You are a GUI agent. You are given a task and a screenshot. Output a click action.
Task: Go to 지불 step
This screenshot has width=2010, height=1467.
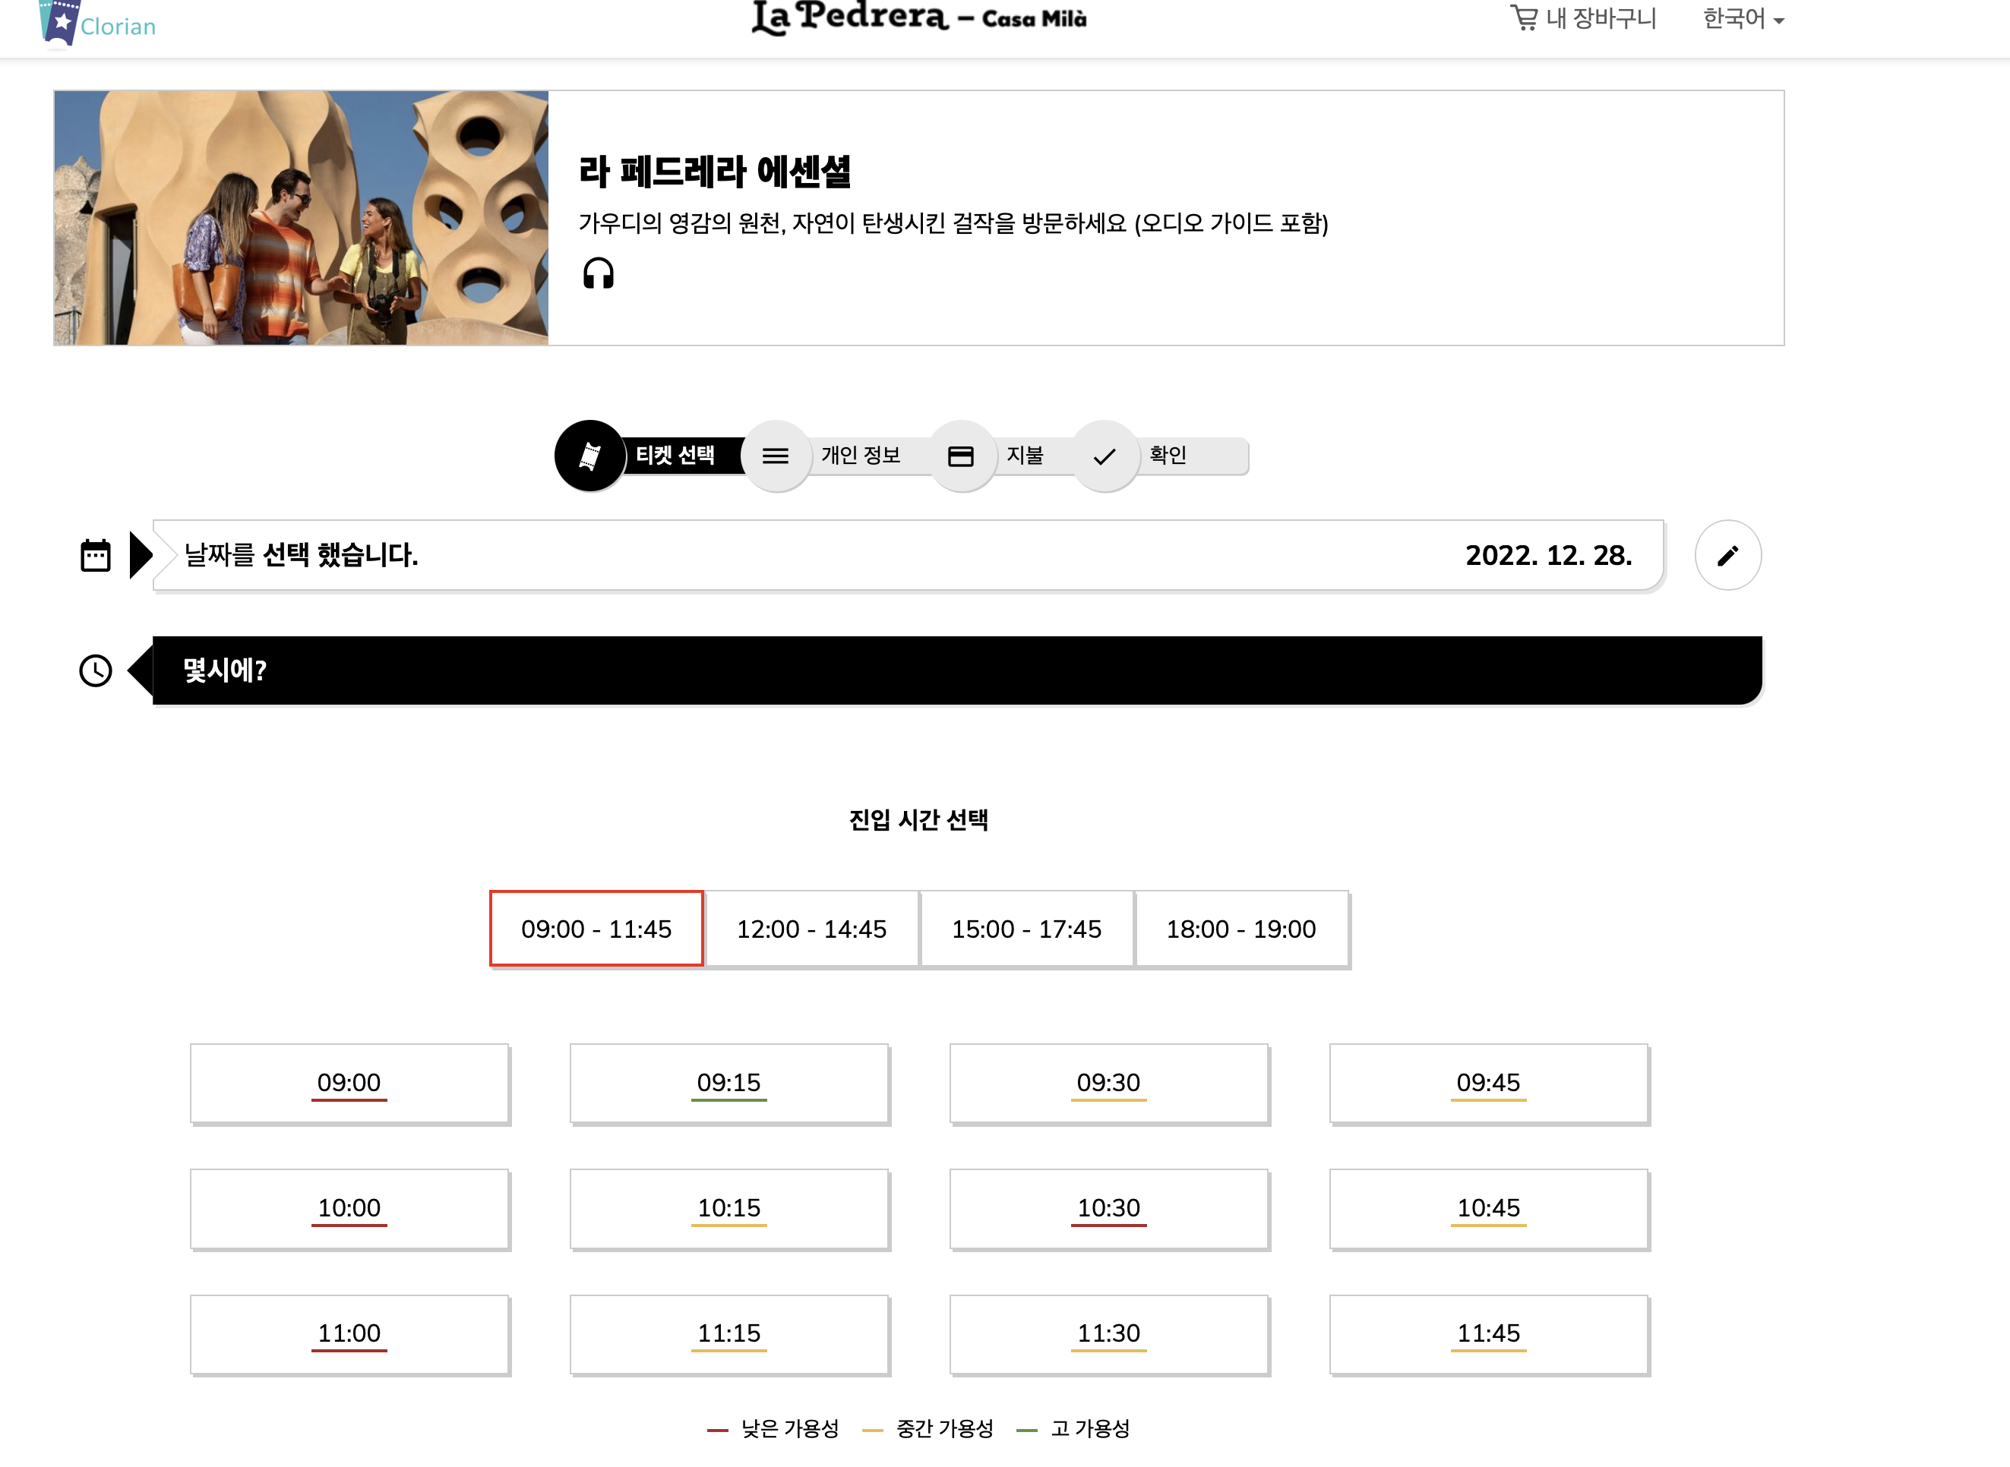pyautogui.click(x=1025, y=456)
